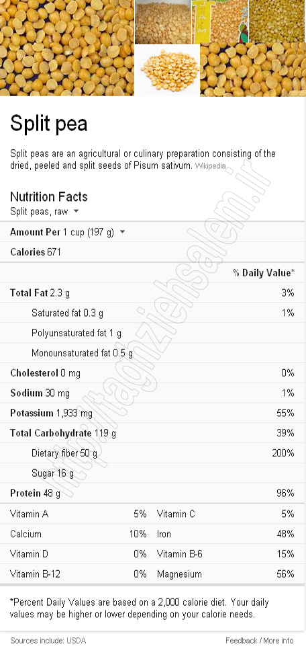Click the Sources include: USDA text
This screenshot has width=306, height=667.
click(x=48, y=641)
